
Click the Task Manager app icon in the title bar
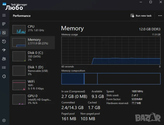point(4,4)
